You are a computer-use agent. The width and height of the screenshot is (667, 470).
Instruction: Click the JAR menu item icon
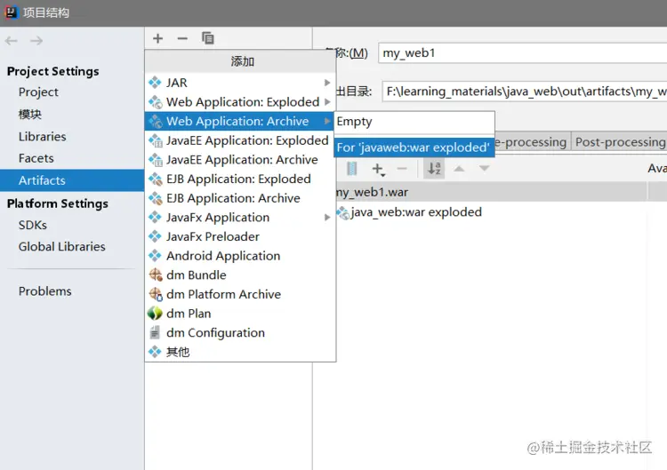(155, 83)
